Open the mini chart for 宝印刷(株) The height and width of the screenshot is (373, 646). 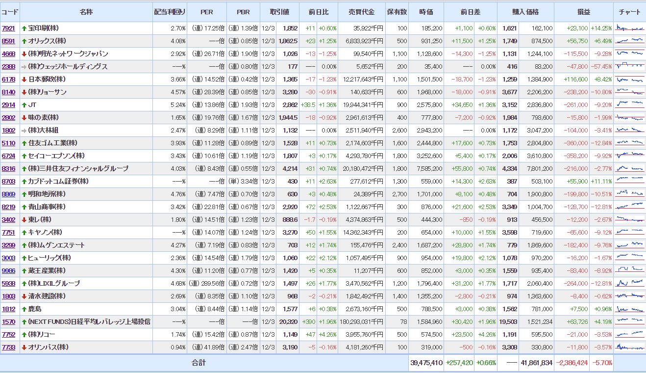(629, 28)
